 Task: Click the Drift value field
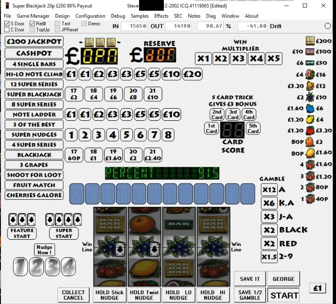pyautogui.click(x=252, y=26)
